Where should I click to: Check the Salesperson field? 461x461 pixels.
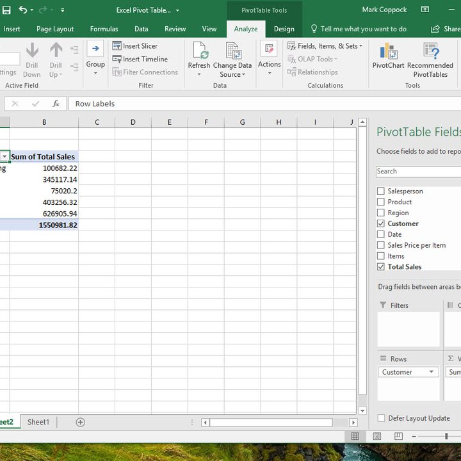[x=381, y=191]
